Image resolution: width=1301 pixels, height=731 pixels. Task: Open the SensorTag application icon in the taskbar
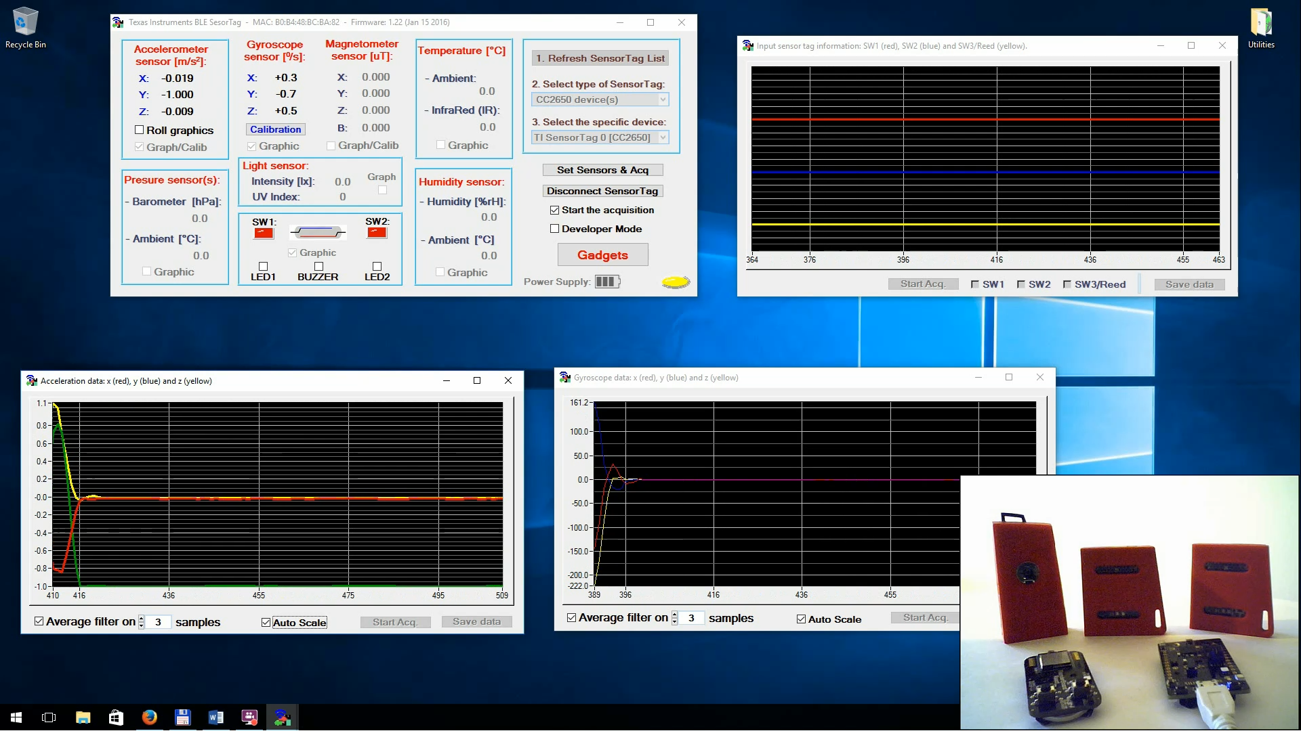tap(282, 717)
